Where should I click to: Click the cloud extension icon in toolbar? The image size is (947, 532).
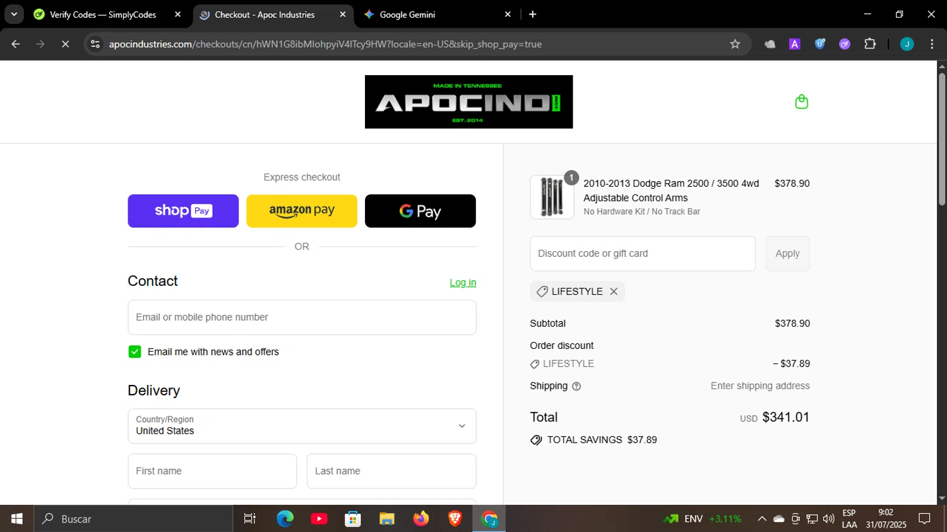pos(770,44)
